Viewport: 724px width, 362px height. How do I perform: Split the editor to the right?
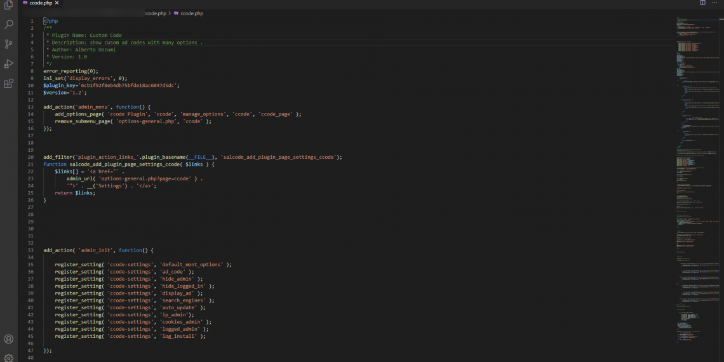(x=702, y=3)
